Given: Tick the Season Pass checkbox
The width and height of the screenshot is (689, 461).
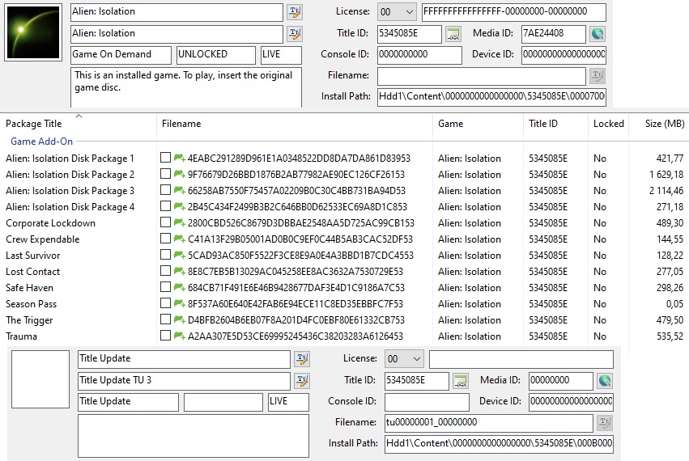Looking at the screenshot, I should click(165, 303).
